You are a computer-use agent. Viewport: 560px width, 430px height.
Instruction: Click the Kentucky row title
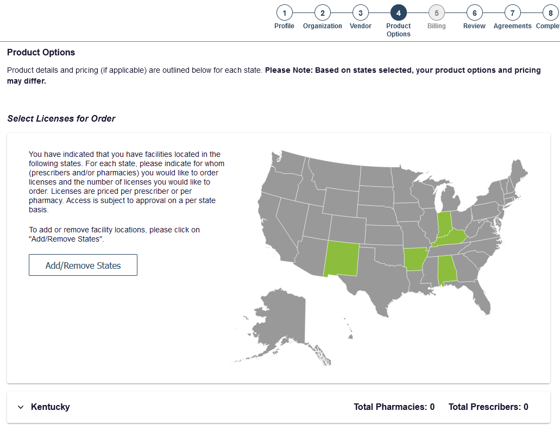[51, 407]
